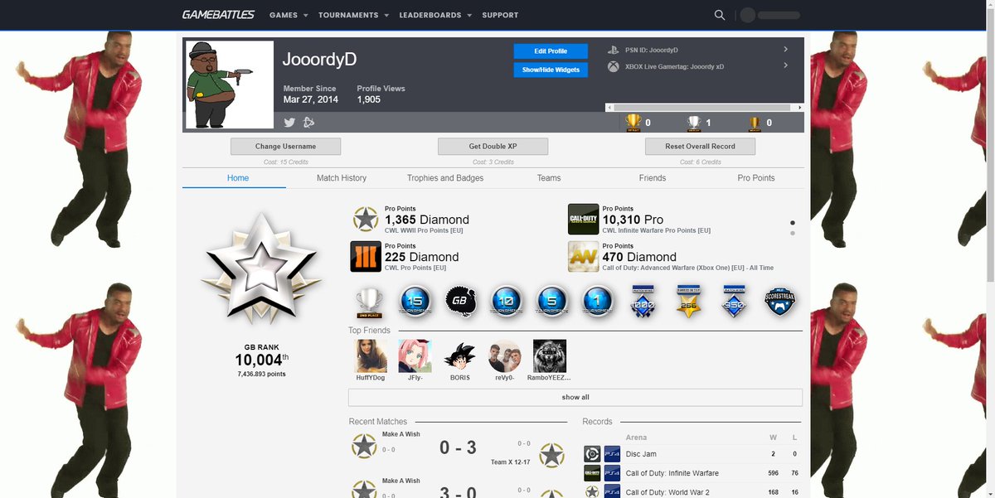
Task: Click the Change Username button
Action: (285, 147)
